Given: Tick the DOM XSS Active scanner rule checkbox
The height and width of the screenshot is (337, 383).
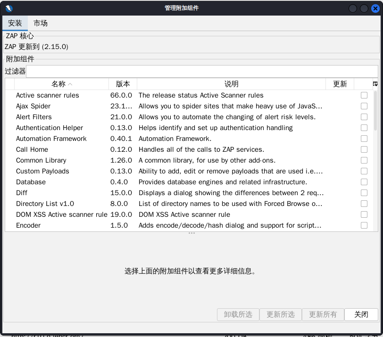Looking at the screenshot, I should (364, 214).
